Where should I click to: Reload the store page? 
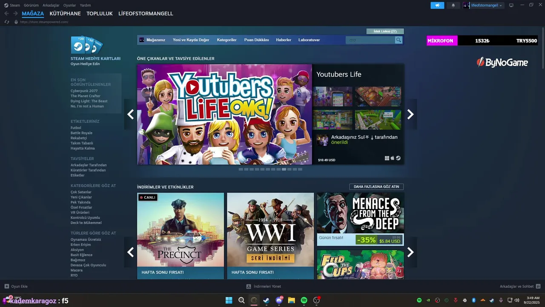[7, 22]
